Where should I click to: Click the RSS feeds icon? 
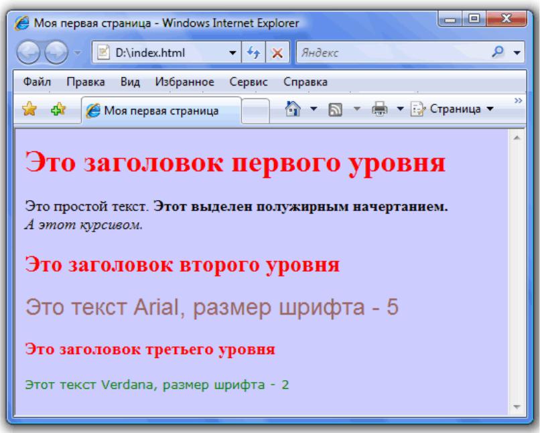click(x=335, y=110)
